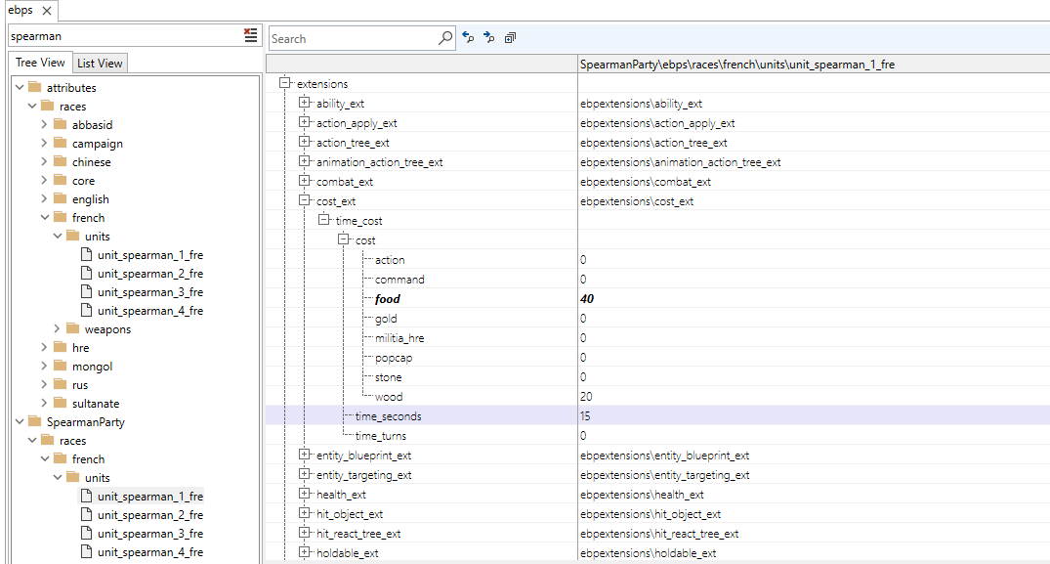Screen dimensions: 1050x564
Task: Select the command property
Action: click(x=399, y=280)
